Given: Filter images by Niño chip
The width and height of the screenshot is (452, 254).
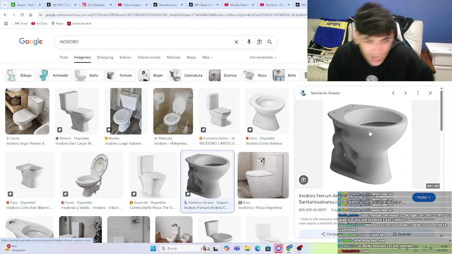Looking at the screenshot, I should (x=286, y=75).
